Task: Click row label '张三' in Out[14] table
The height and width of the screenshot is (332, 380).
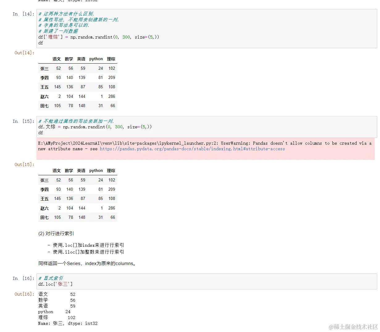Action: [x=44, y=68]
